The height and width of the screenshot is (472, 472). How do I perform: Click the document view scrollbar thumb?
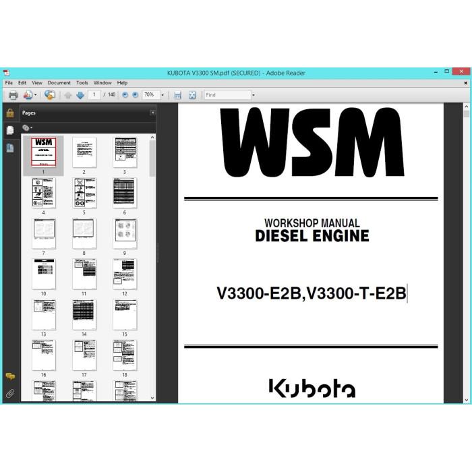467,114
